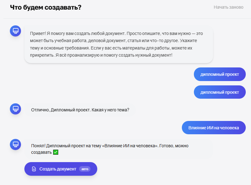Select the second "дипломный проект" user bubble
This screenshot has height=185, width=251.
point(220,92)
